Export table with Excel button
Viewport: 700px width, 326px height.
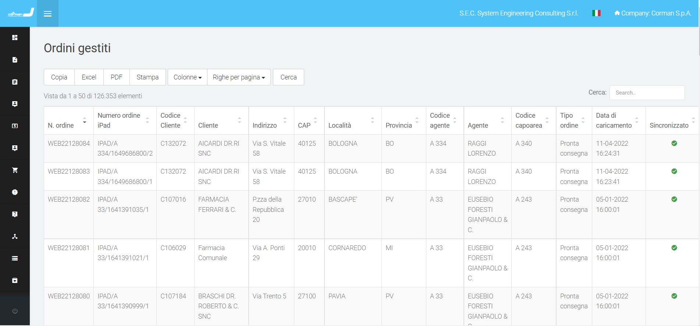pos(89,77)
